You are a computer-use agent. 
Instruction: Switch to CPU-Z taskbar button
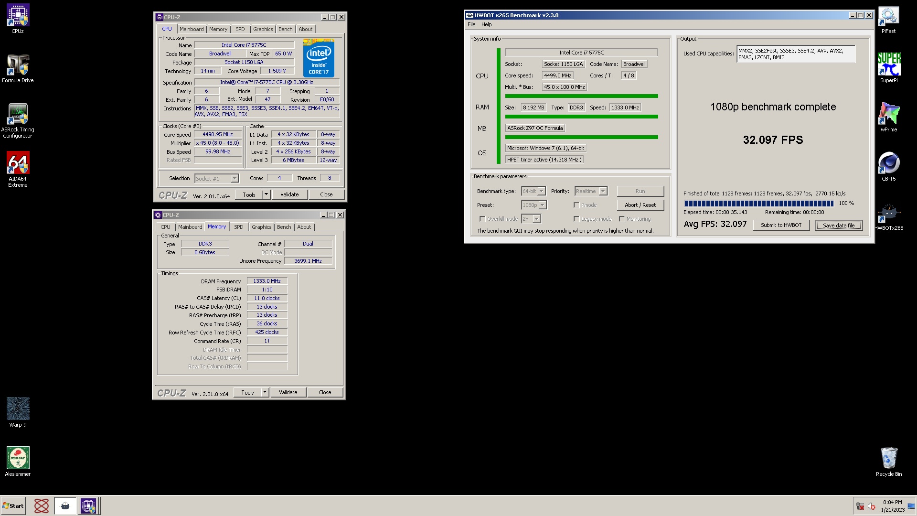pos(88,505)
